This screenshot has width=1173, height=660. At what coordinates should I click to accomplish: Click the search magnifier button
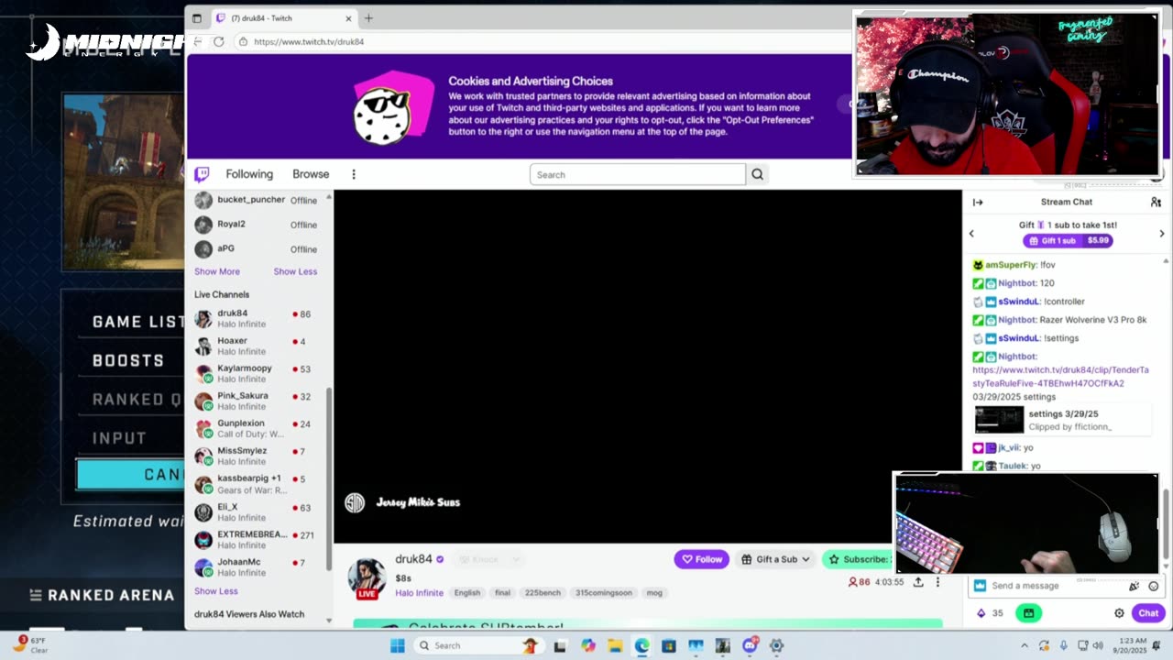(x=757, y=174)
